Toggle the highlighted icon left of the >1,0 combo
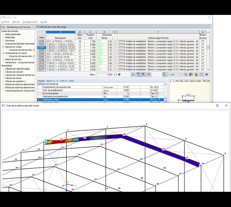The height and width of the screenshot is (207, 231). coord(164,74)
